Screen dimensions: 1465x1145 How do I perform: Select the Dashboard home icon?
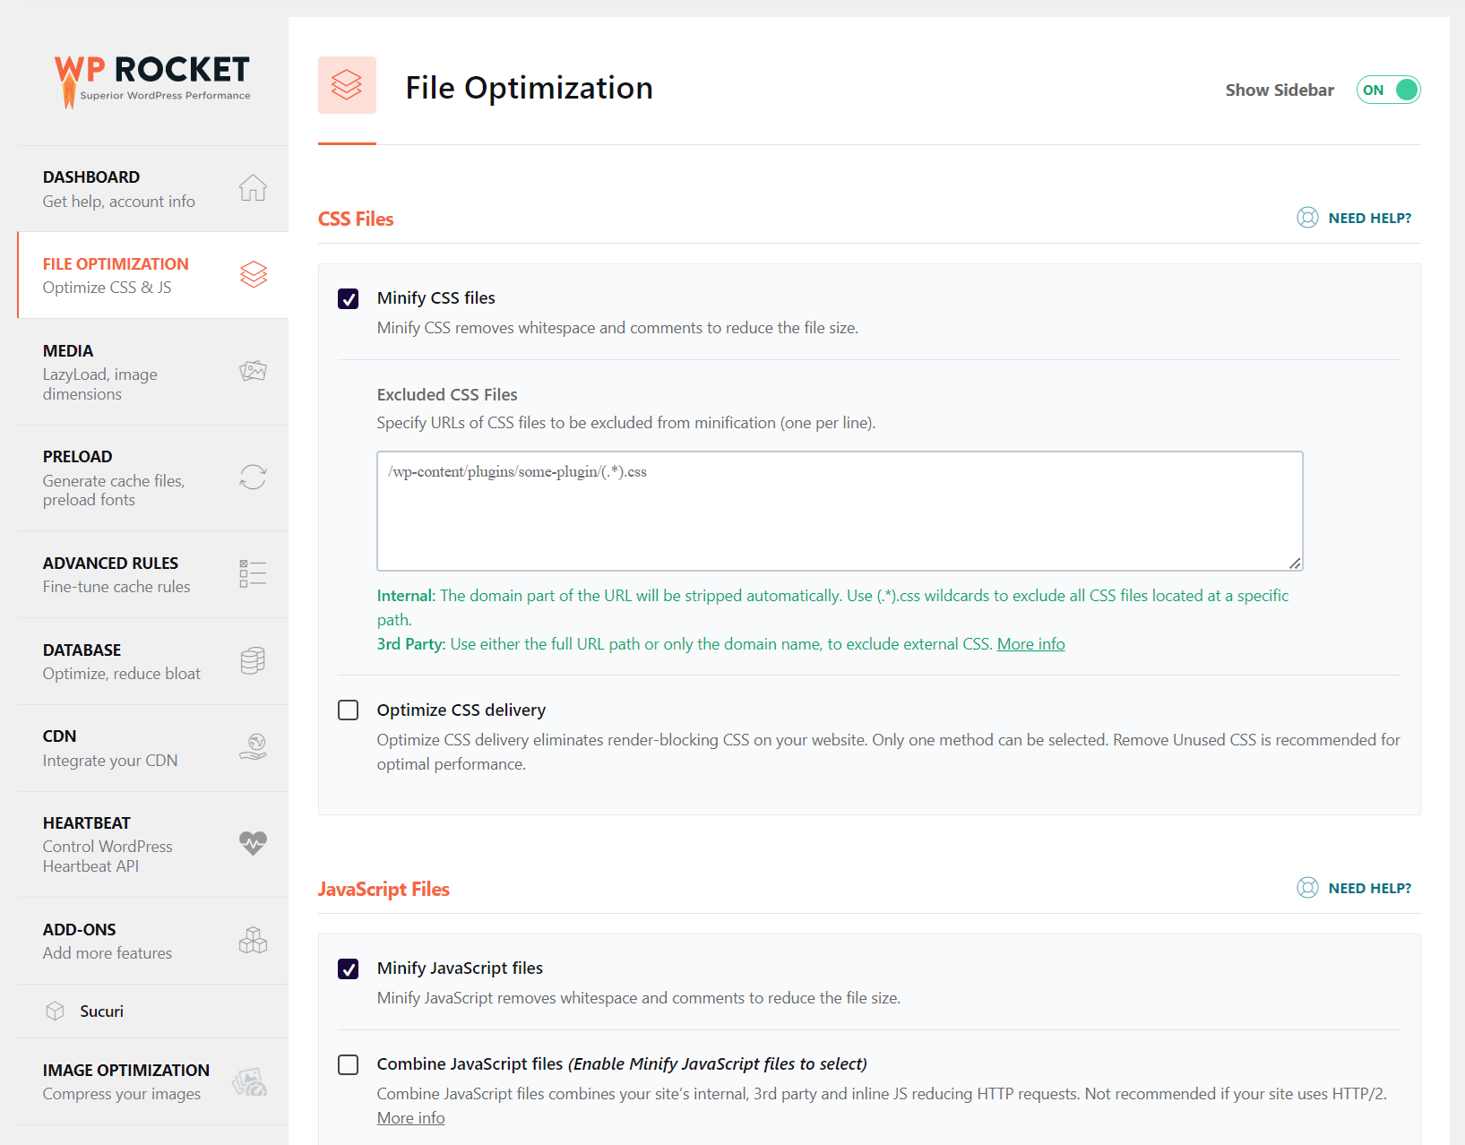[254, 188]
